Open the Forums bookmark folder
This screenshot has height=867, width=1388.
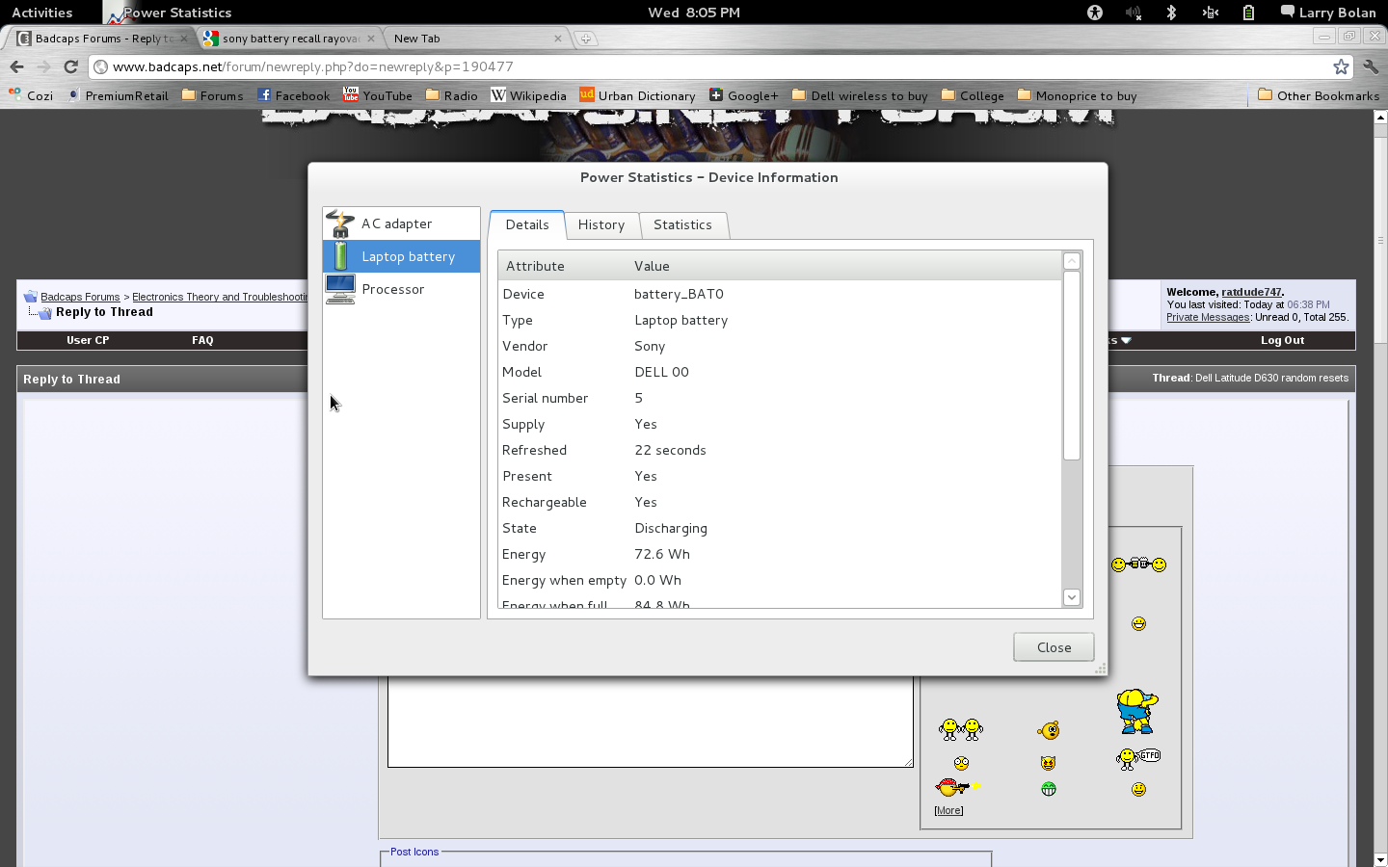212,95
